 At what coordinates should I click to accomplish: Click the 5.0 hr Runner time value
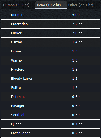[77, 15]
